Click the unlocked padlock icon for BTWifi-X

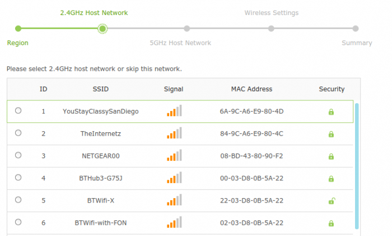click(x=332, y=201)
